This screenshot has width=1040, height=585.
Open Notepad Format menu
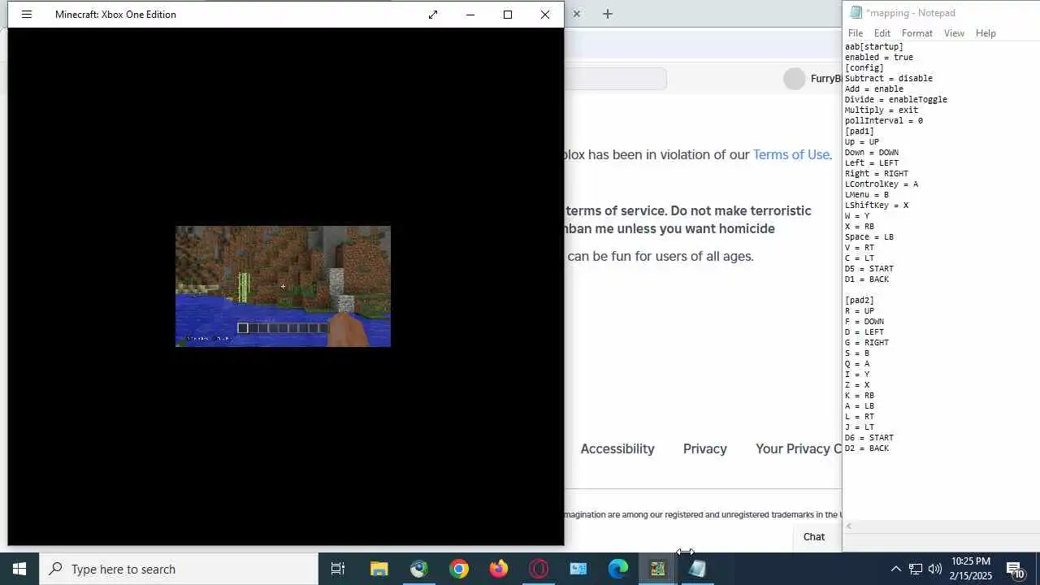(x=917, y=33)
